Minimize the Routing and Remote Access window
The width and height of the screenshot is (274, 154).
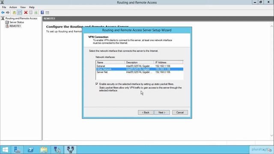(x=255, y=2)
